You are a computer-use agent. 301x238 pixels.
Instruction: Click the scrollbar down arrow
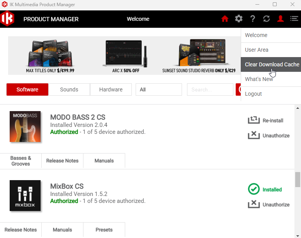click(298, 236)
